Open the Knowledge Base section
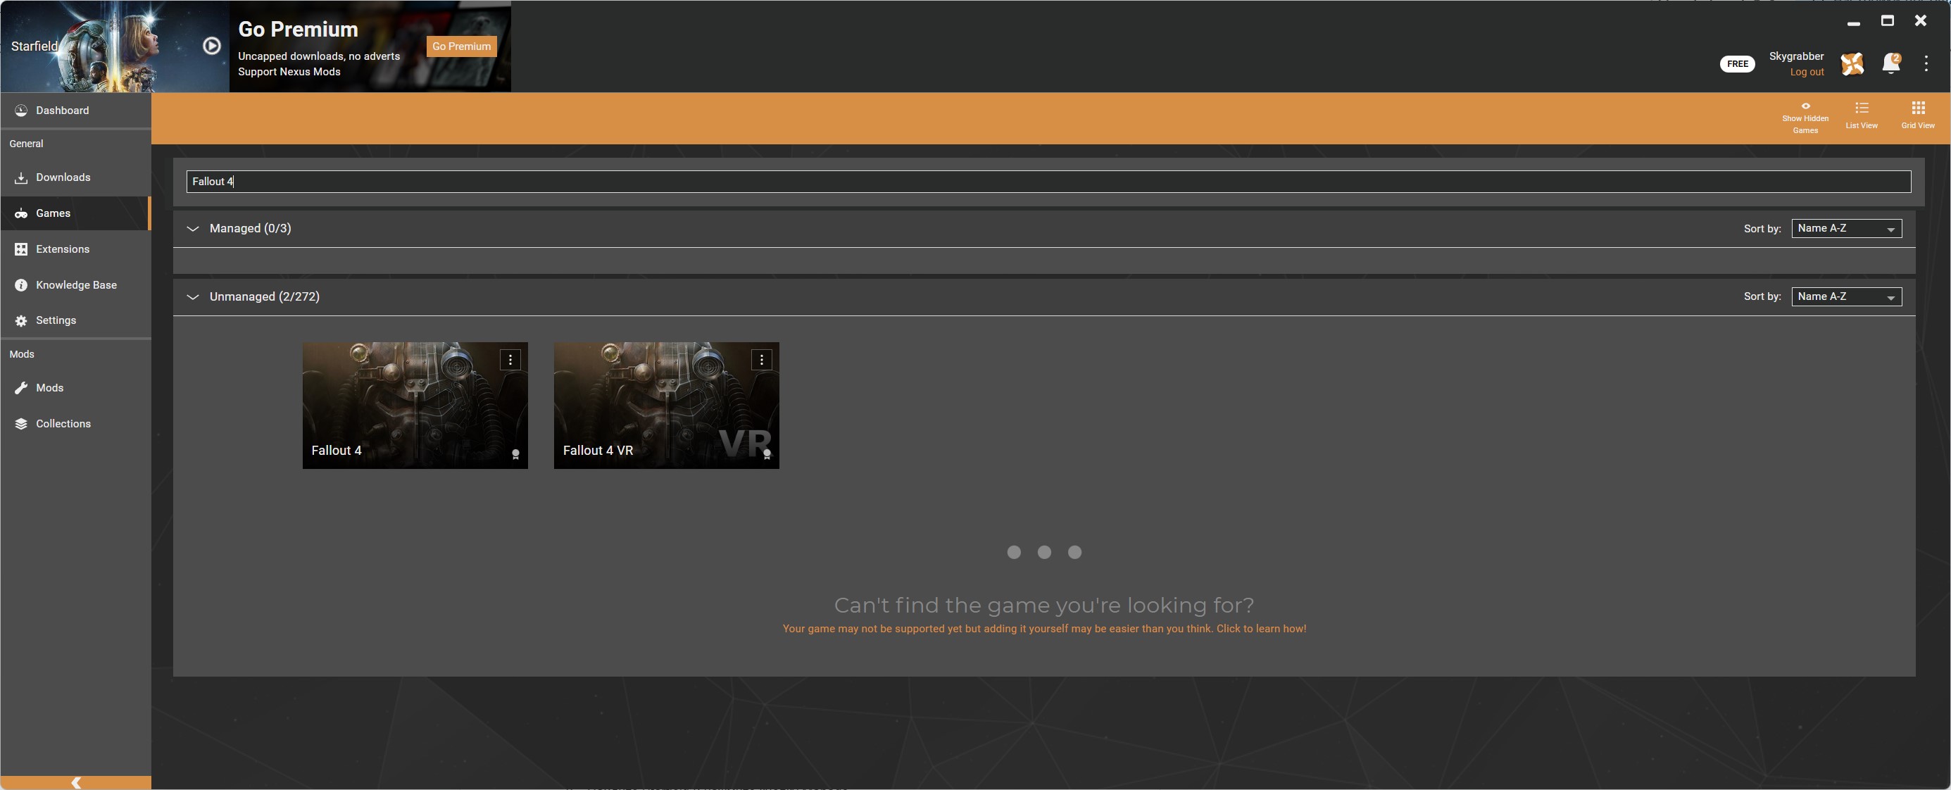 point(76,284)
